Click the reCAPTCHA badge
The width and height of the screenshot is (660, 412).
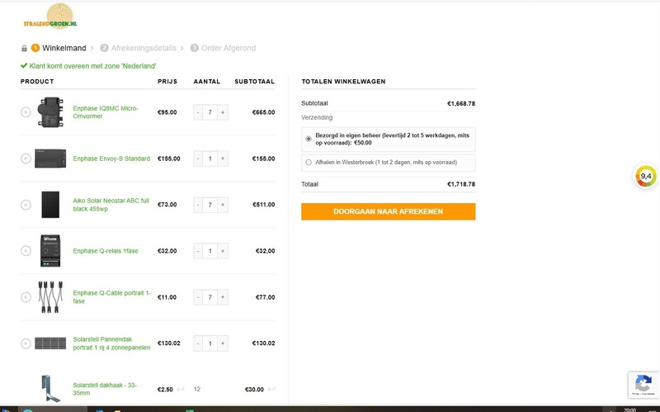(643, 385)
